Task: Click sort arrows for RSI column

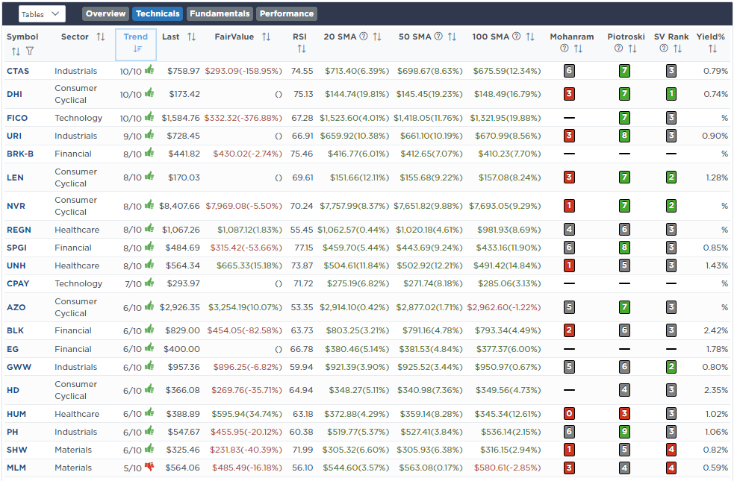Action: point(302,49)
